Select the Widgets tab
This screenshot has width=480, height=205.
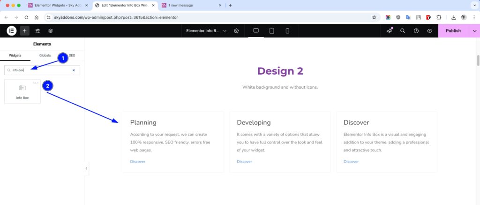pos(15,56)
